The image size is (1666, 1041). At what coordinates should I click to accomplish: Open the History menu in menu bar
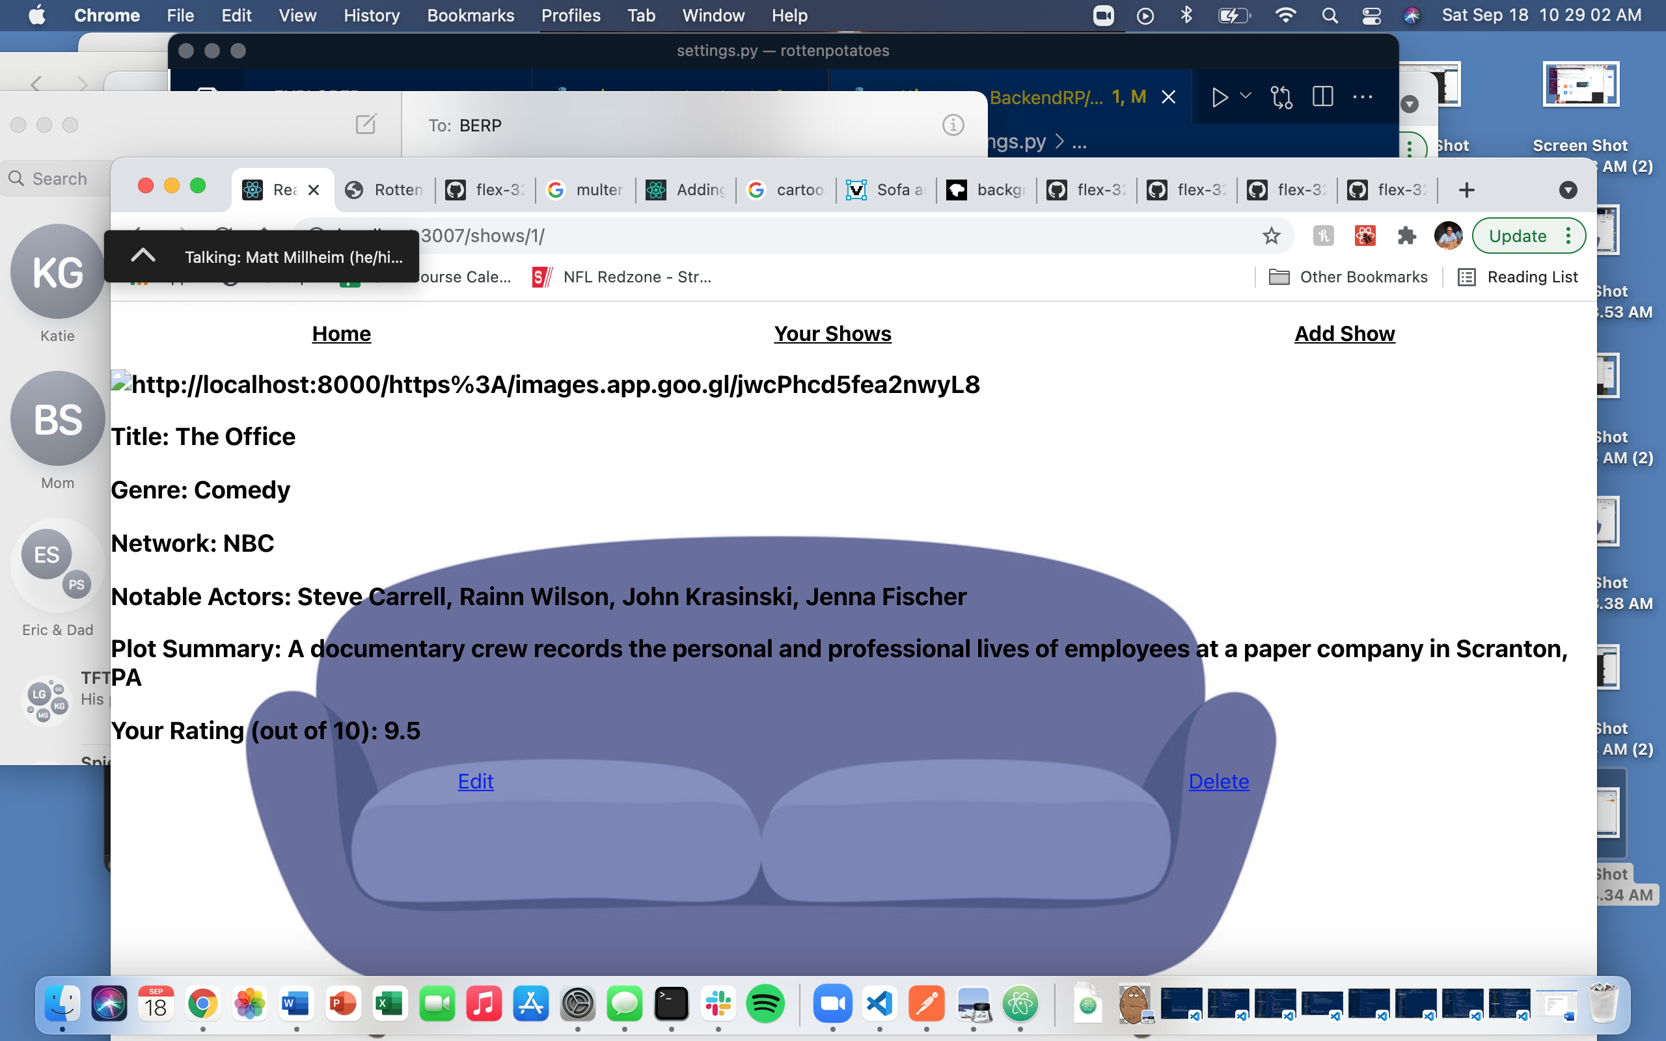tap(372, 15)
